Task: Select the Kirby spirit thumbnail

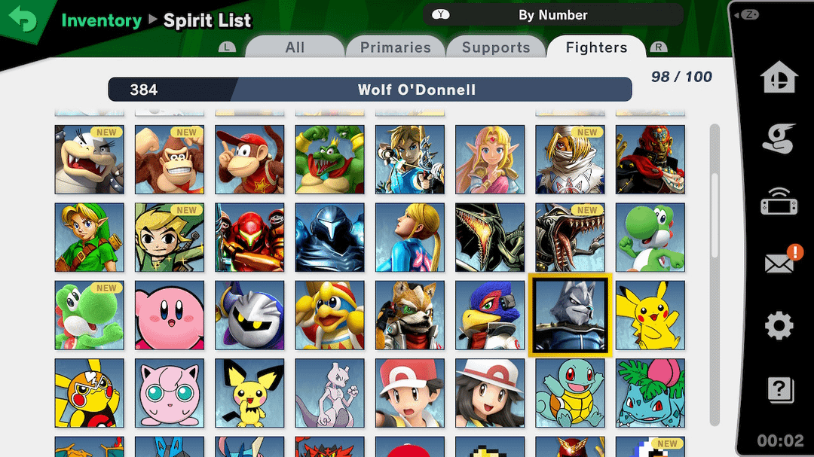Action: point(170,315)
